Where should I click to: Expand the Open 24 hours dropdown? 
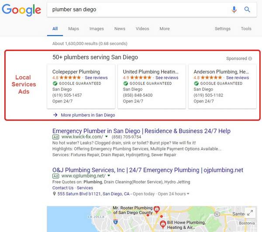[188, 194]
